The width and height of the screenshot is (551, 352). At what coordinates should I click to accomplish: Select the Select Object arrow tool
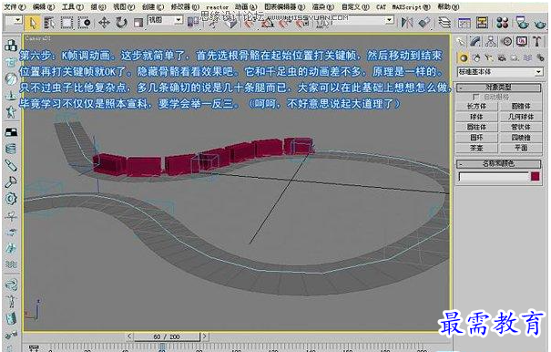click(32, 23)
